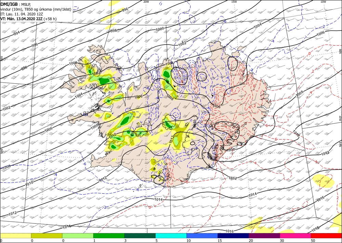Select the light green legend color segment
342x243 pixels.
point(78,235)
